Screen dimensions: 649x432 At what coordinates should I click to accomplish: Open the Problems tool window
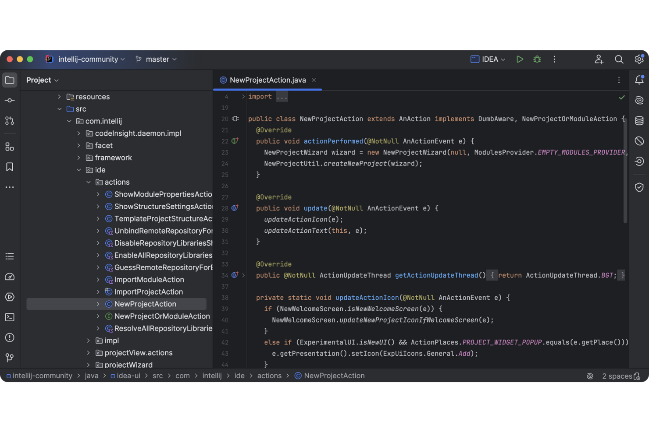click(x=10, y=337)
